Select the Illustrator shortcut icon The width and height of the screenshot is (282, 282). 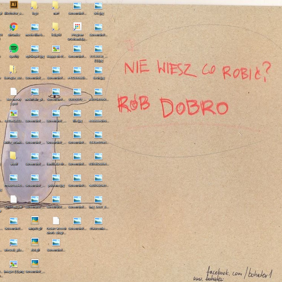[x=14, y=5]
